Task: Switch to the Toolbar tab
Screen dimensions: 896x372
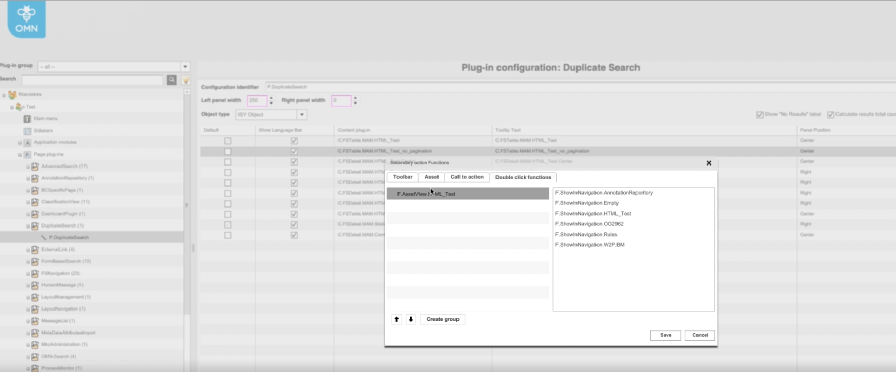Action: tap(403, 177)
